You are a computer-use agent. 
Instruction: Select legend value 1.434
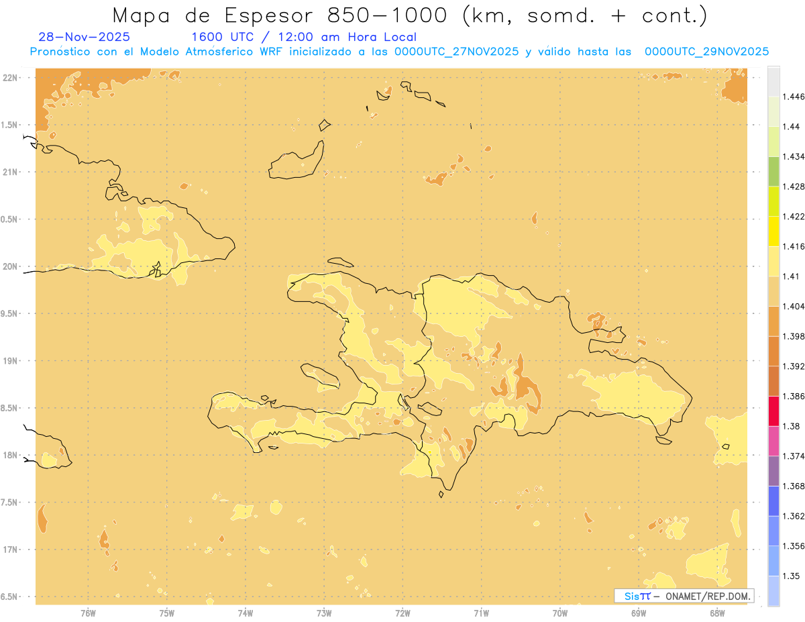click(793, 156)
